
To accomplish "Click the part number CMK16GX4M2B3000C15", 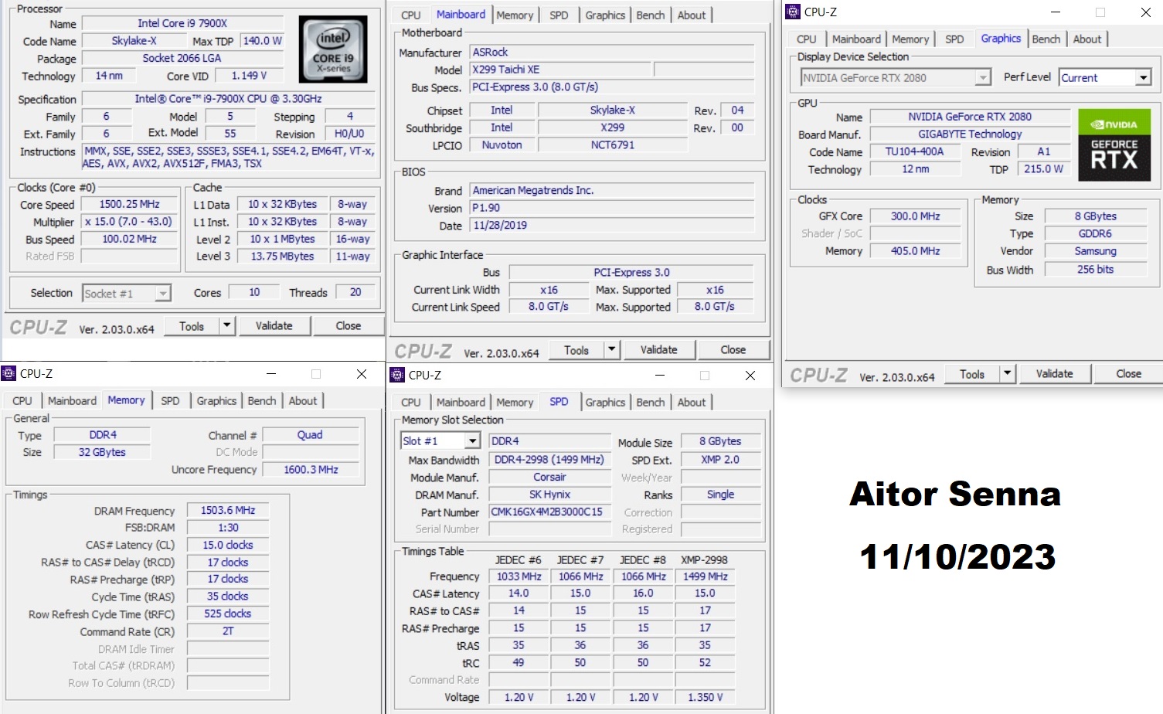I will (x=549, y=512).
